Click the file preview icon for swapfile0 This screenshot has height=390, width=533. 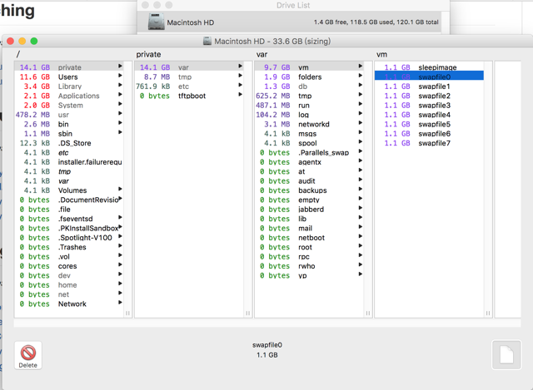point(506,355)
